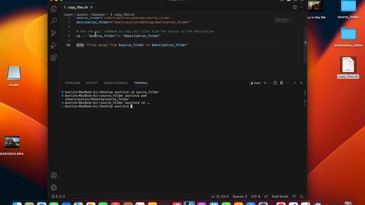
Task: Click the editor minimap
Action: click(x=285, y=20)
